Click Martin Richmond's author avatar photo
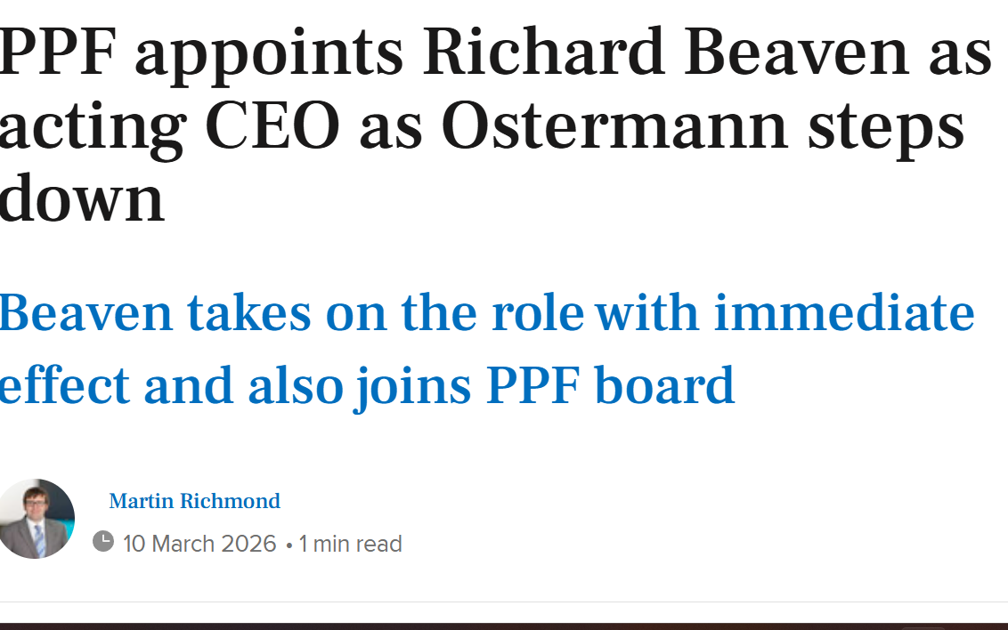This screenshot has height=630, width=1008. point(37,519)
